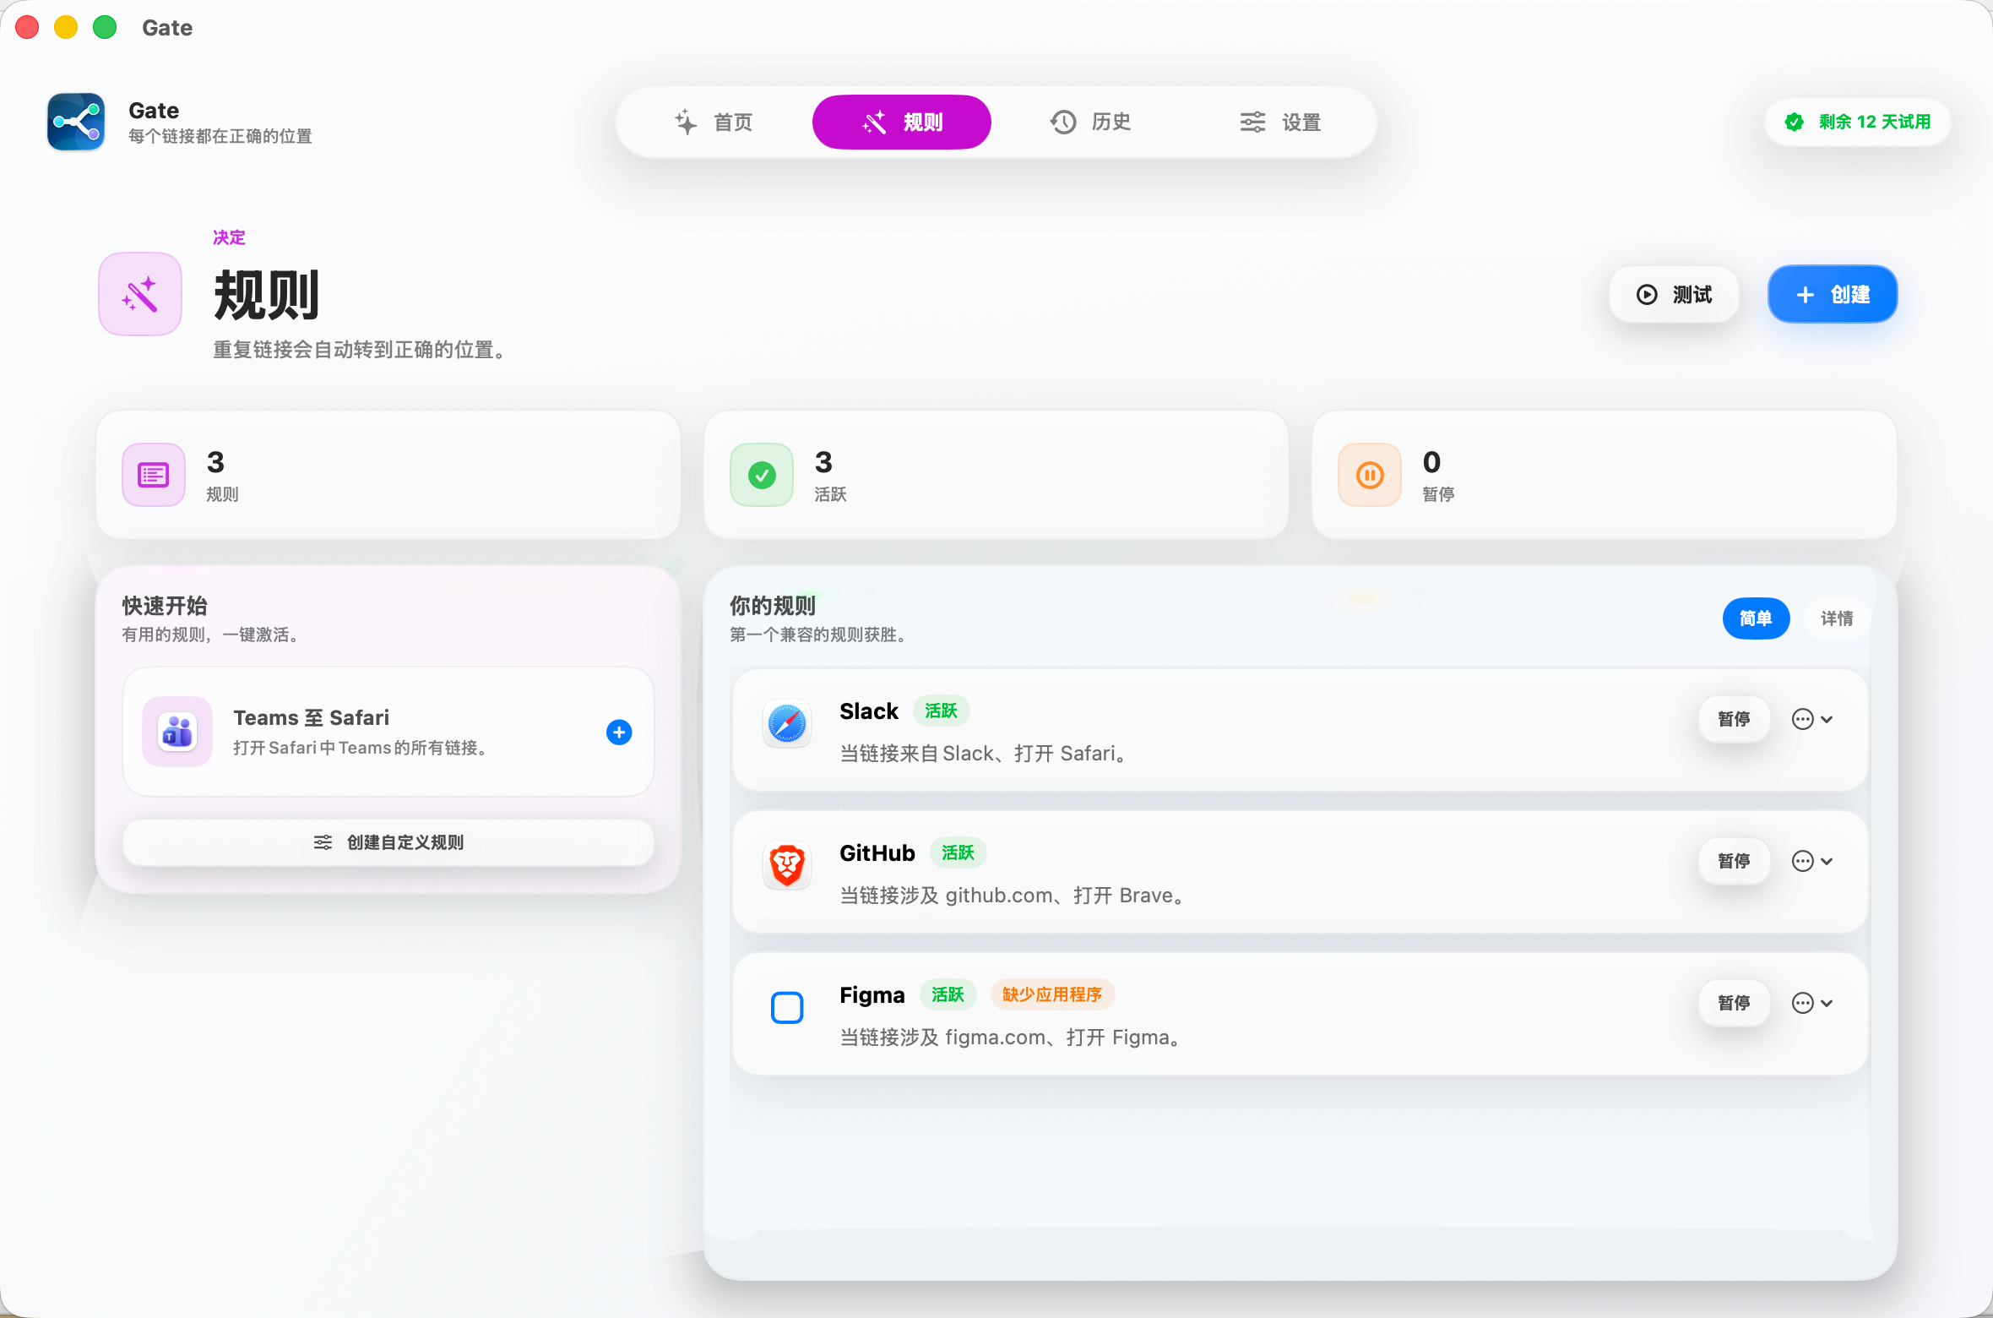Viewport: 1993px width, 1318px height.
Task: Click the tagline 每个链接都在正确的位置
Action: [x=220, y=136]
